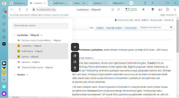179x98 pixels.
Task: Click the Yandex home 'Я' button
Action: (x=19, y=10)
